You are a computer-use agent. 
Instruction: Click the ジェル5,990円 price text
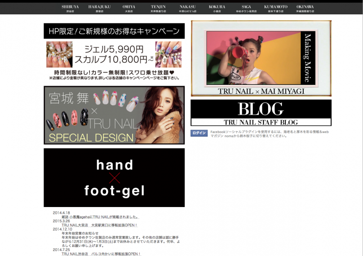click(114, 49)
